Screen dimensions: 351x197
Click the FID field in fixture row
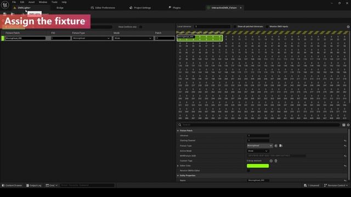point(60,38)
